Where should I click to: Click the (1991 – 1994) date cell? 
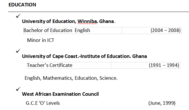[x=146, y=65]
